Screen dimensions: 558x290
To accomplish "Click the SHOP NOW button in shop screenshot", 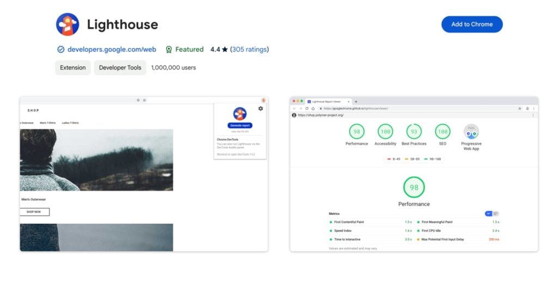I will 34,212.
